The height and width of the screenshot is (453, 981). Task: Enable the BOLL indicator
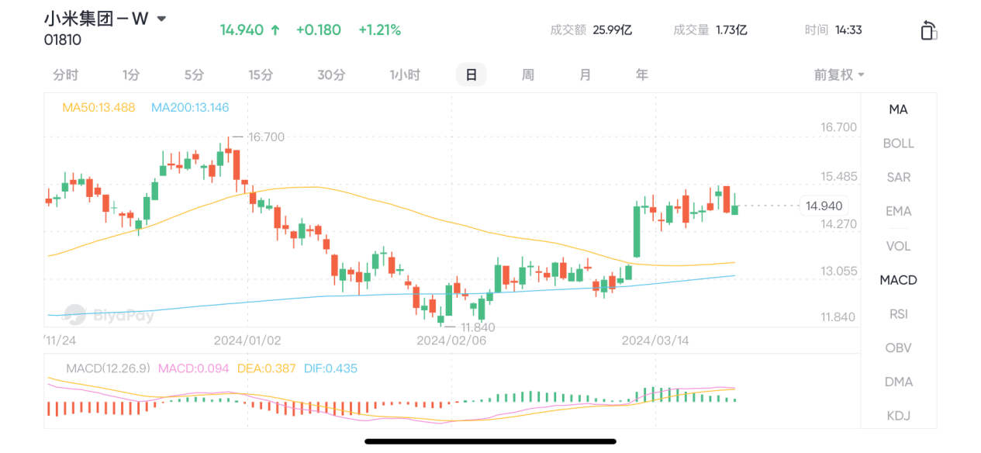point(898,144)
